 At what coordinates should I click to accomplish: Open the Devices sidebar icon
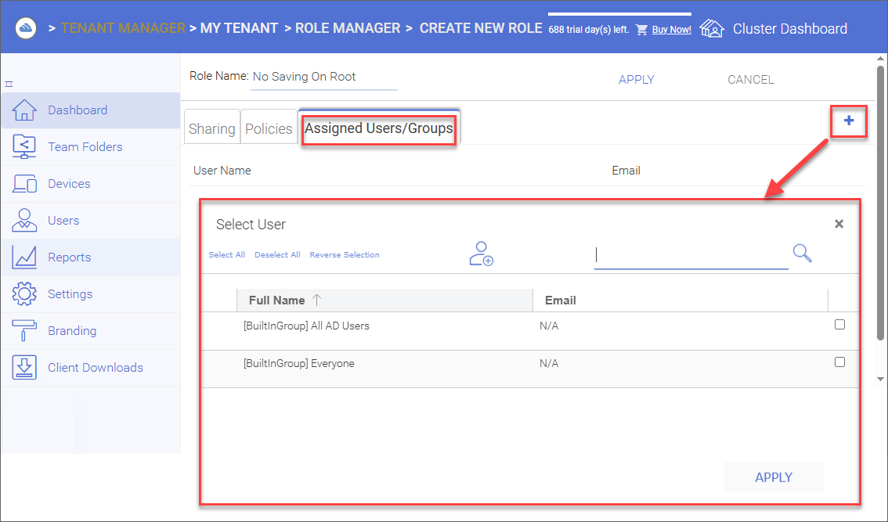(x=24, y=183)
